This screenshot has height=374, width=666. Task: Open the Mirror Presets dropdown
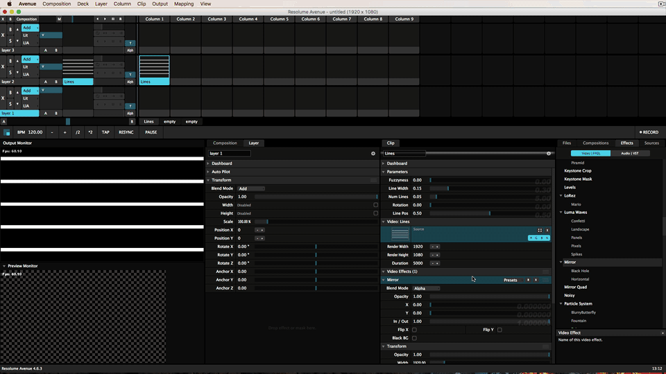coord(512,280)
